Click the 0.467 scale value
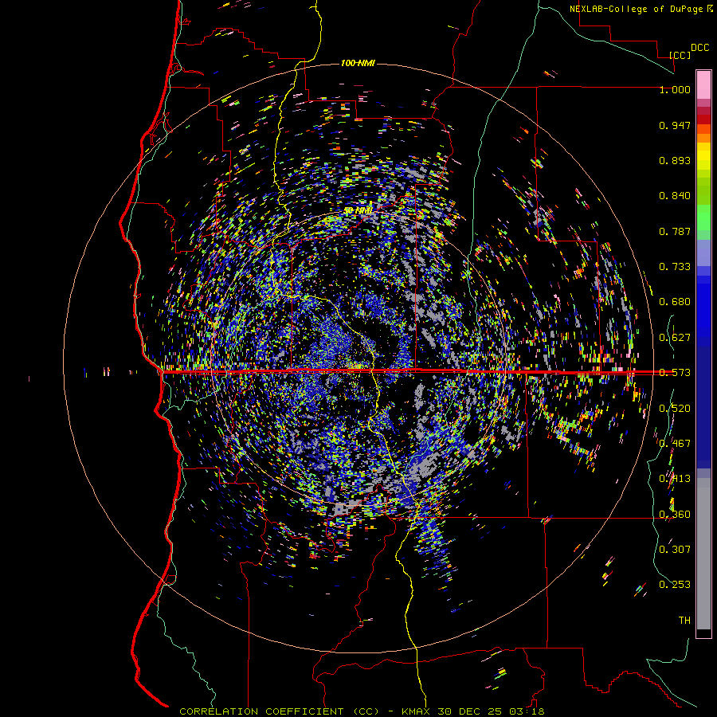Viewport: 717px width, 717px height. 675,443
